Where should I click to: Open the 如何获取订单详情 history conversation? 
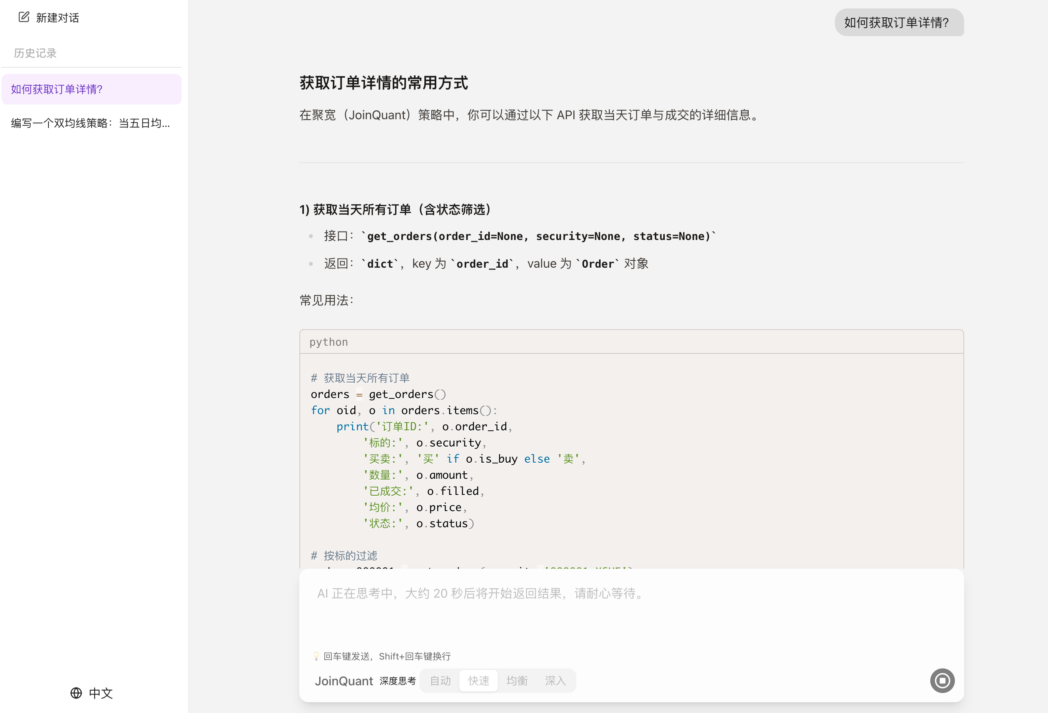[57, 89]
